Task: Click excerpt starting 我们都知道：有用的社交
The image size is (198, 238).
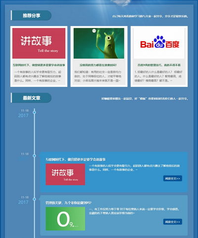Action: tap(98, 77)
